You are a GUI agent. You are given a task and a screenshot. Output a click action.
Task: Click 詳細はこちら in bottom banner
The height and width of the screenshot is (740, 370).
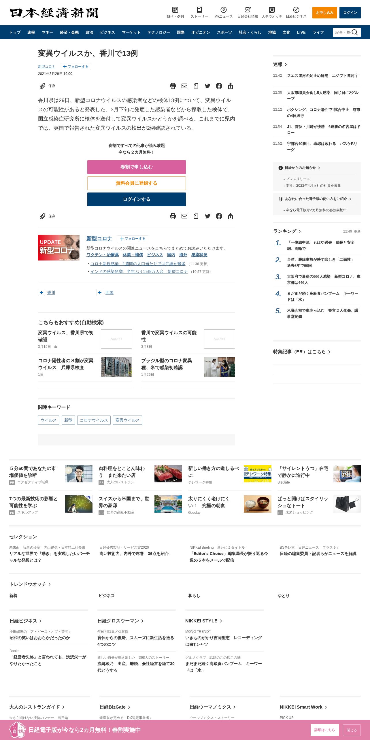tap(325, 730)
